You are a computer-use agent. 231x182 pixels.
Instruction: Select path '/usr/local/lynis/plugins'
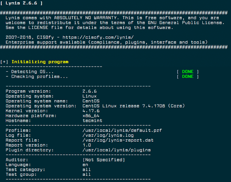click(x=117, y=150)
